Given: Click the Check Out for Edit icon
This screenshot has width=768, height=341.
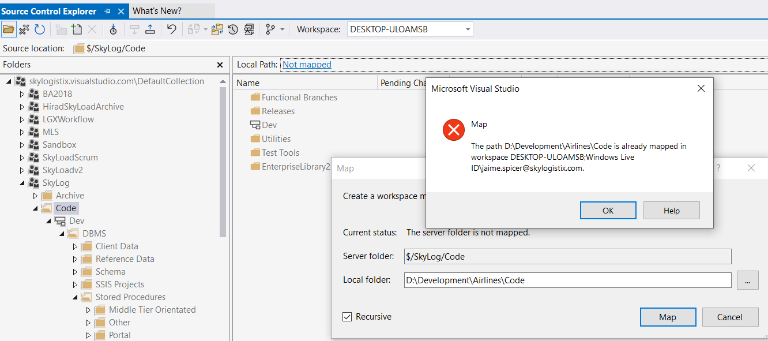Looking at the screenshot, I should [134, 29].
